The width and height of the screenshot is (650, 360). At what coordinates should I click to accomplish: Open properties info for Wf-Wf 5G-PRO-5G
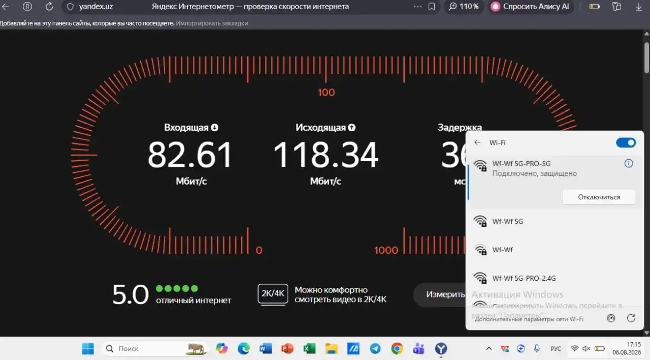(629, 163)
